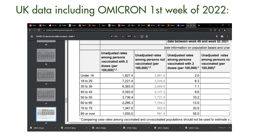Viewport: 280px width, 136px height.
Task: Click the value 8.6 in 40 to 49 row
Action: click(x=197, y=92)
